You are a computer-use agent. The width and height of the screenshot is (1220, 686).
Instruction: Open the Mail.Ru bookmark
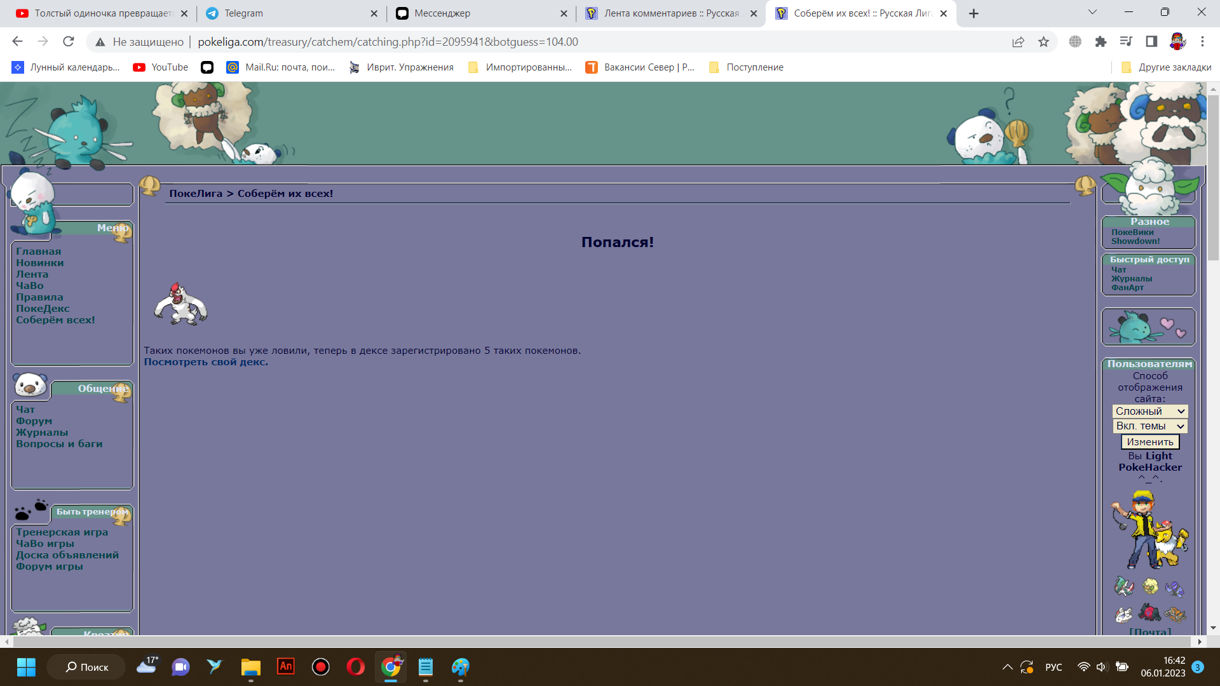pos(281,67)
